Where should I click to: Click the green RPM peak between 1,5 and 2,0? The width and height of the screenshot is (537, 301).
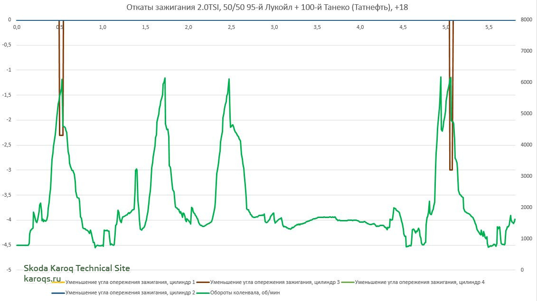pyautogui.click(x=165, y=78)
